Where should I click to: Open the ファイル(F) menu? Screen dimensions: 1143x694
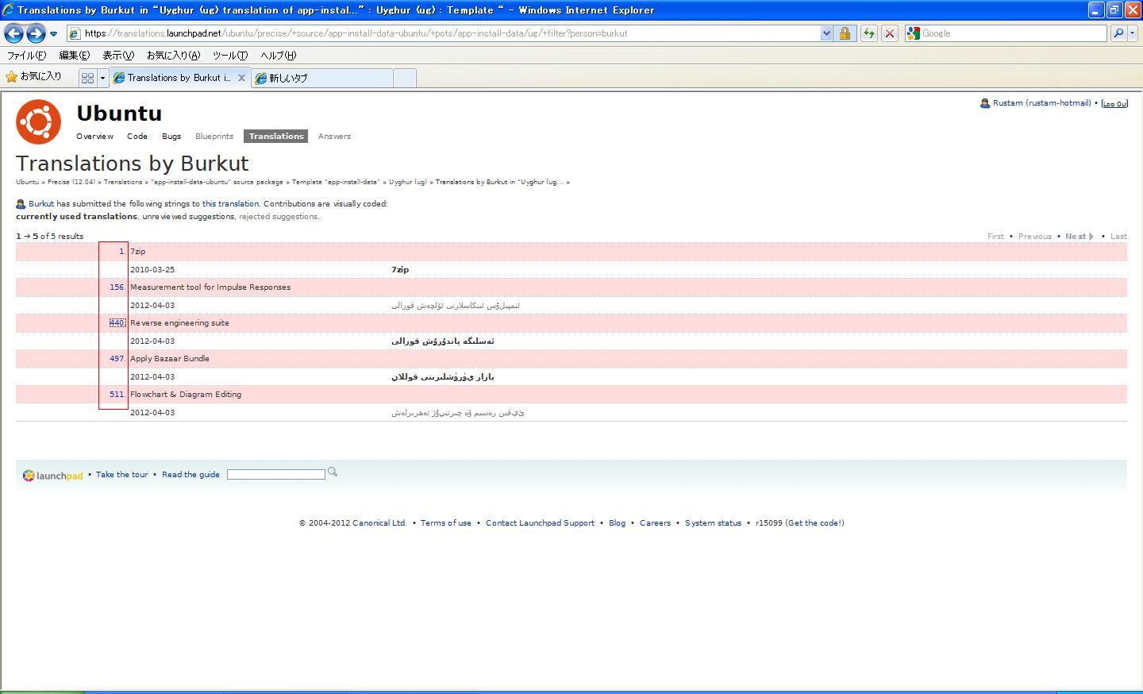(26, 56)
